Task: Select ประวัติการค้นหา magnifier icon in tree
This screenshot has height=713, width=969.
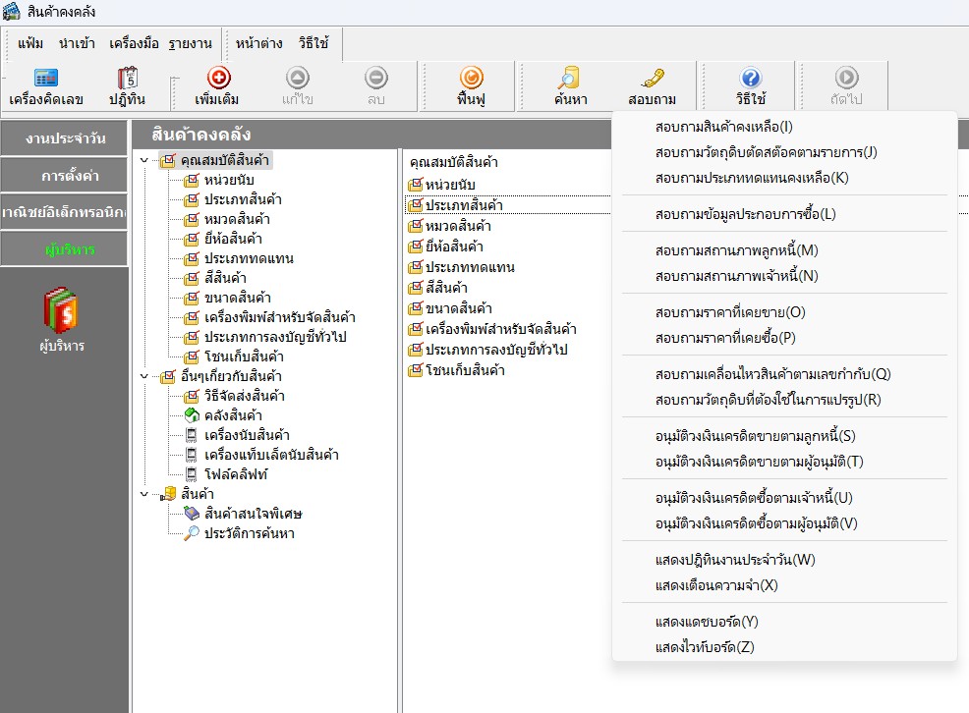Action: pyautogui.click(x=193, y=533)
